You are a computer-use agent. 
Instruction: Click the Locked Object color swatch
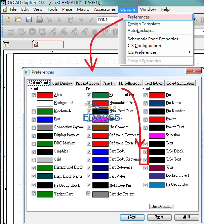point(157,176)
